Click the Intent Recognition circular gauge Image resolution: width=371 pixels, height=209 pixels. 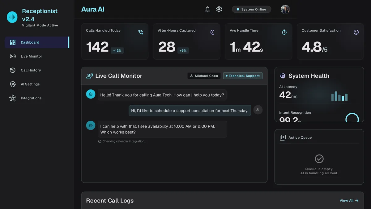click(352, 118)
